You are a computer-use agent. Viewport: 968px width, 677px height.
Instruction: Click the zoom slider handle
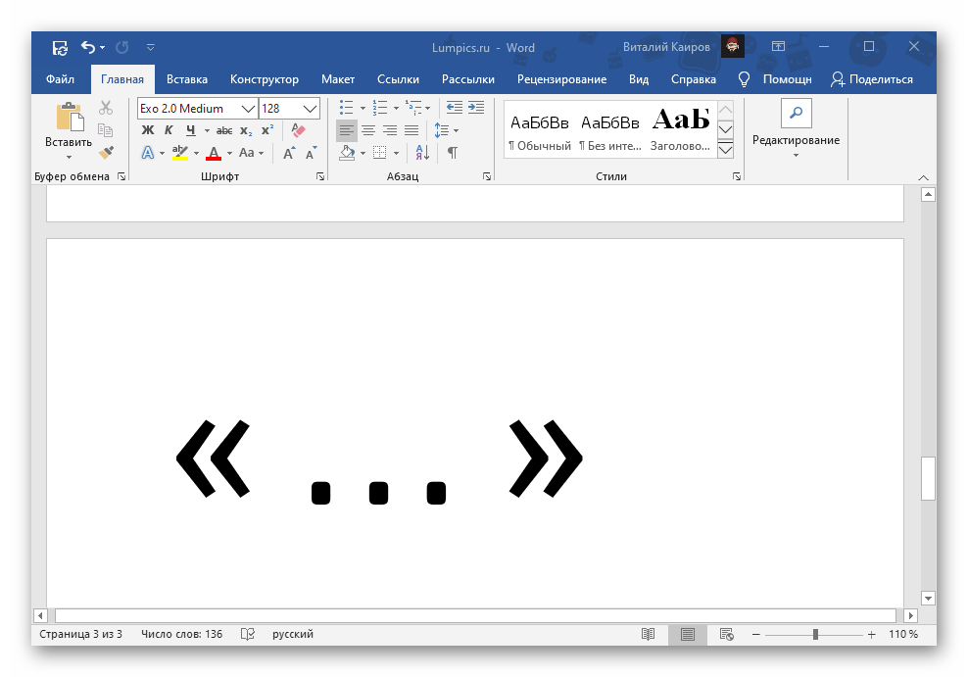[x=815, y=635]
